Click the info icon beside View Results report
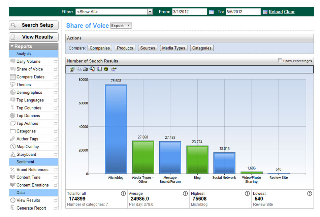Viewport: 320px width, 217px height. tap(13, 200)
